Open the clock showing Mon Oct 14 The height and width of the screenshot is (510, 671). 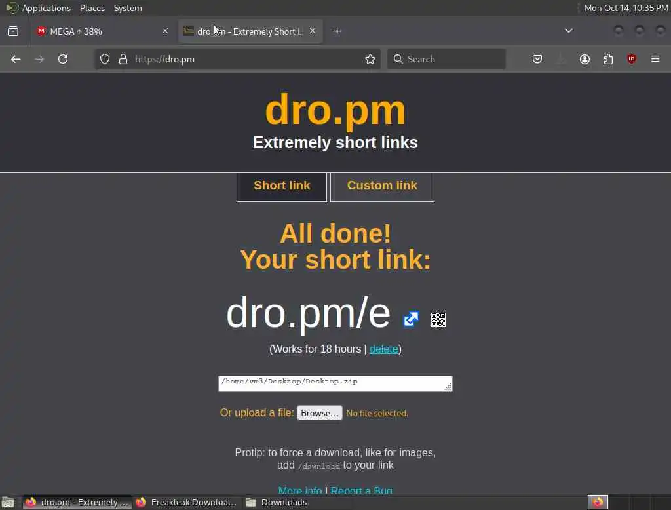click(x=626, y=8)
